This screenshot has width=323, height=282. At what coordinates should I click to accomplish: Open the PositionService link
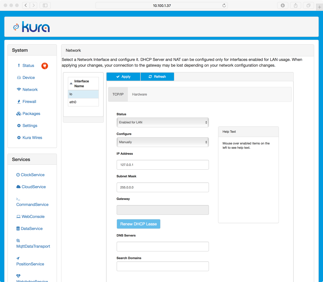(x=30, y=264)
